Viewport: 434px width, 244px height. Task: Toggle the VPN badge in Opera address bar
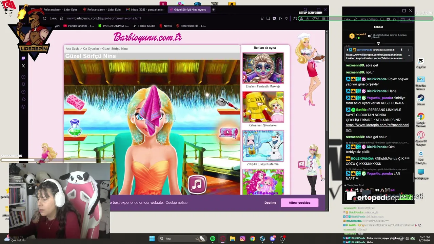54,18
